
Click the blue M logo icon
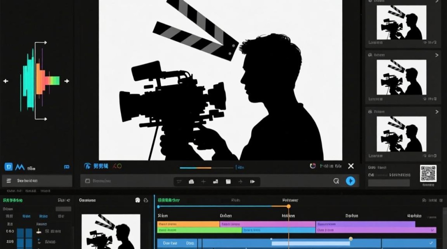20,167
